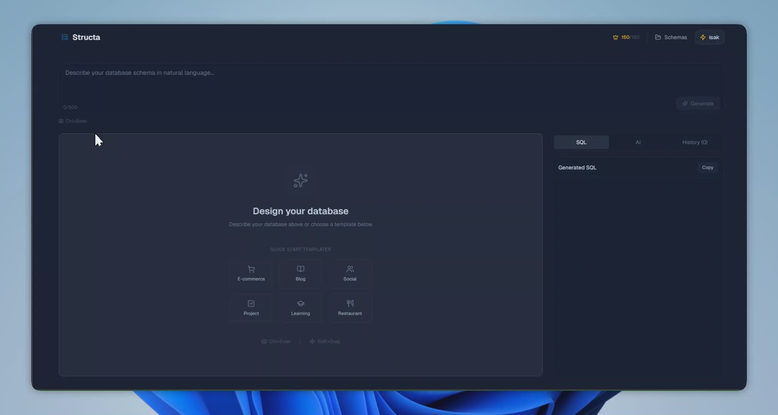Select the E-commerce cart template icon
Screen dimensions: 778x415
click(251, 269)
